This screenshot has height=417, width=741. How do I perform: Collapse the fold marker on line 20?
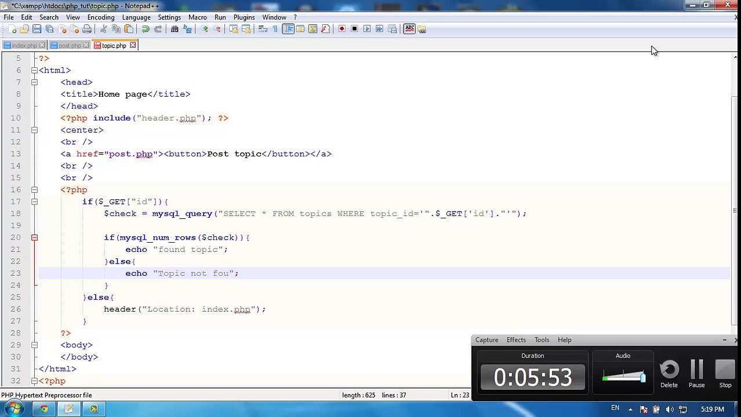click(x=34, y=237)
